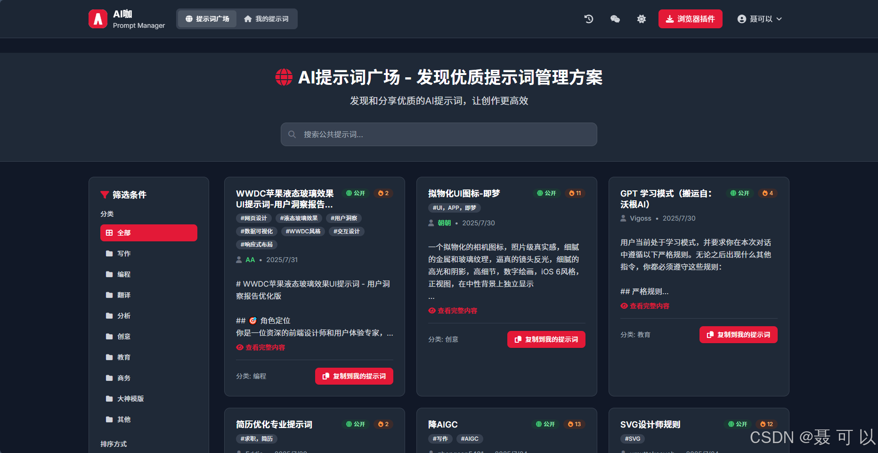Select the 编程 category filter
This screenshot has height=453, width=878.
(149, 274)
